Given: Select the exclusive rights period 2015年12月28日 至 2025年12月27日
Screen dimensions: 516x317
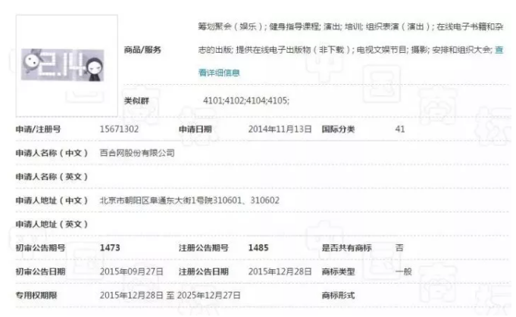Looking at the screenshot, I should click(170, 295).
